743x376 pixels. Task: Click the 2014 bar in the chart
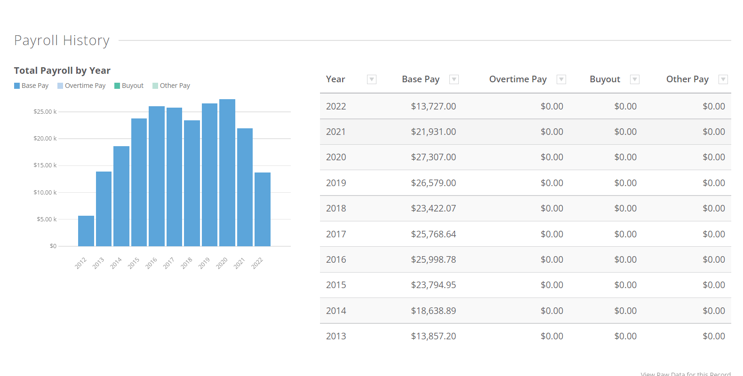[121, 196]
